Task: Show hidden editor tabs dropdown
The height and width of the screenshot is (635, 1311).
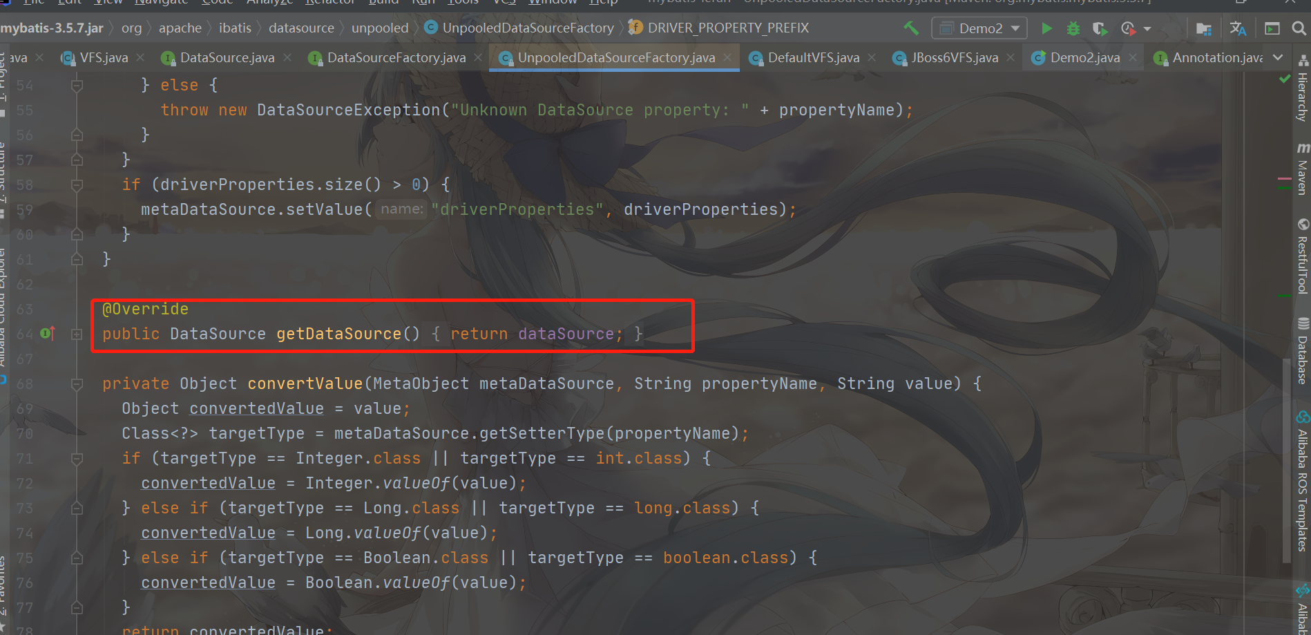Action: point(1278,57)
